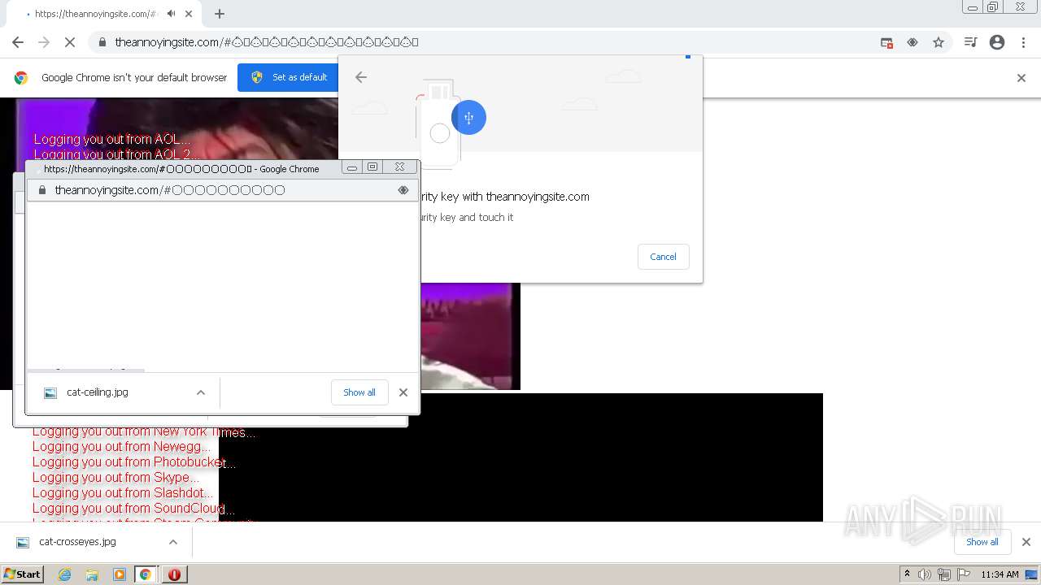View site info via main address bar padlock
Screen dimensions: 1041x585
[x=102, y=42]
